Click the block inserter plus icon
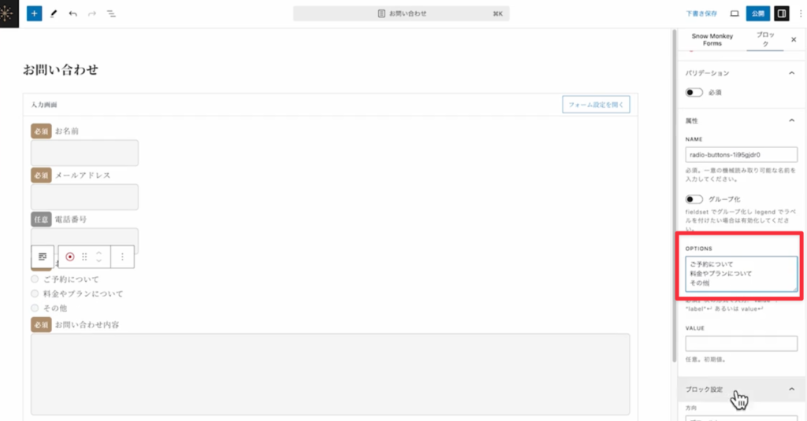The height and width of the screenshot is (421, 807). click(34, 14)
